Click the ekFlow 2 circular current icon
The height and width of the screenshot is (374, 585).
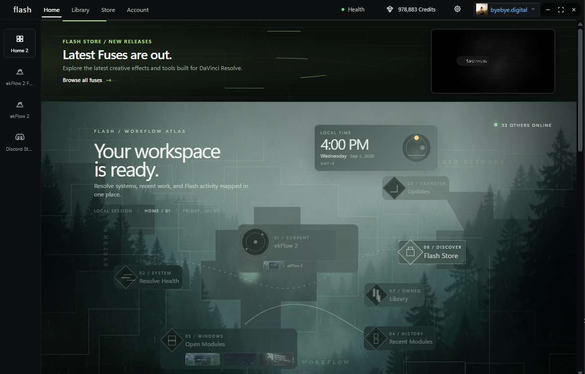[255, 242]
